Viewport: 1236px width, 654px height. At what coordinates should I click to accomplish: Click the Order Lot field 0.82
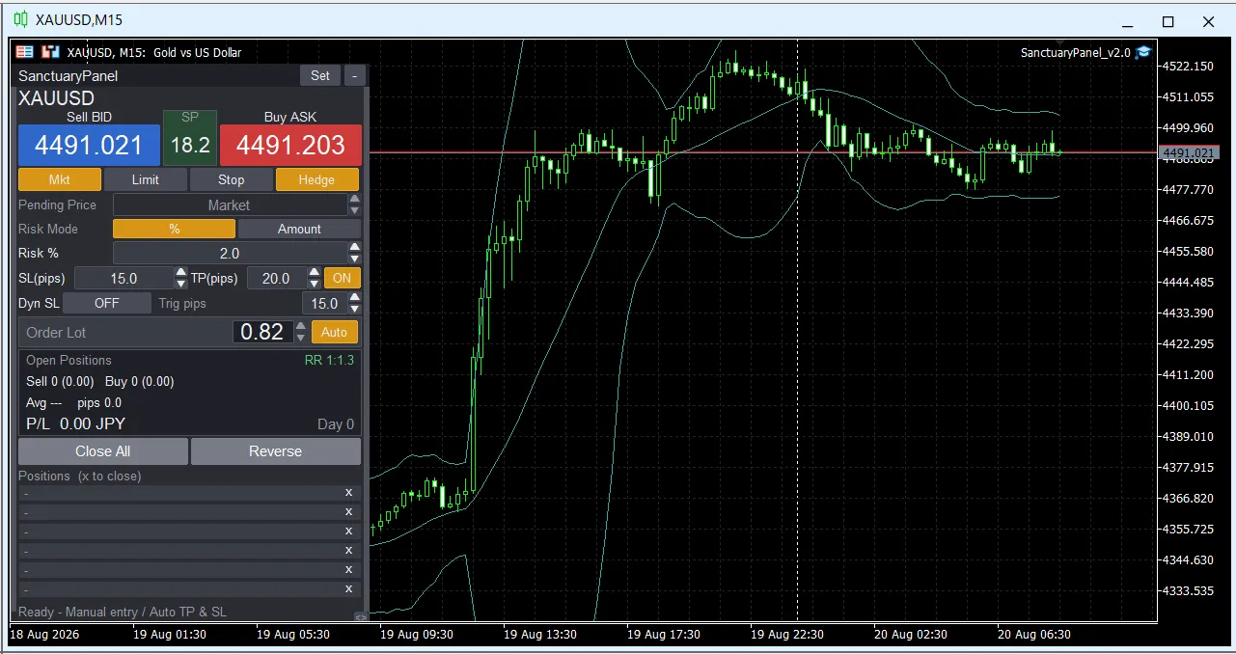pyautogui.click(x=262, y=332)
